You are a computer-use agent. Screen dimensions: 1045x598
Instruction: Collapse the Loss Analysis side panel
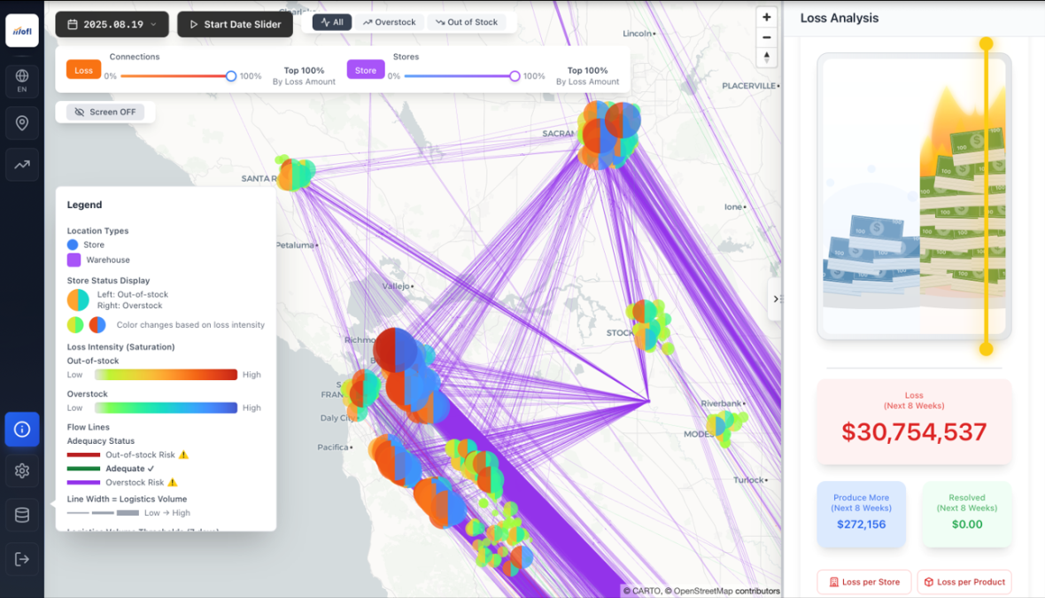click(776, 299)
